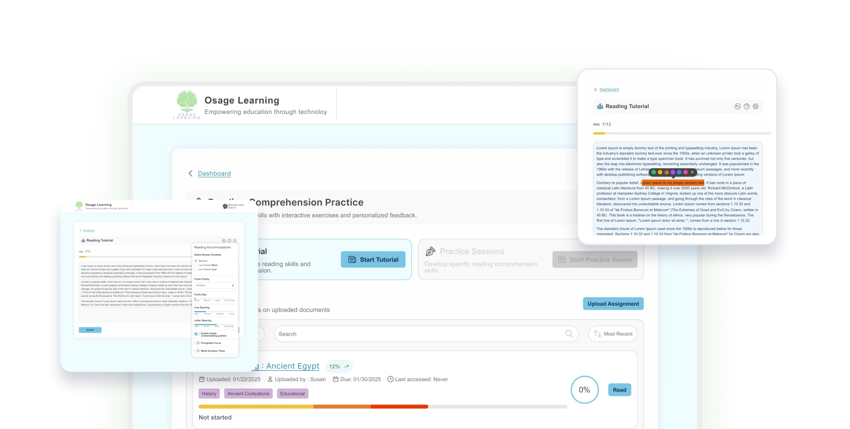The height and width of the screenshot is (429, 850).
Task: Pick the purple highlight color swatch
Action: tap(673, 172)
